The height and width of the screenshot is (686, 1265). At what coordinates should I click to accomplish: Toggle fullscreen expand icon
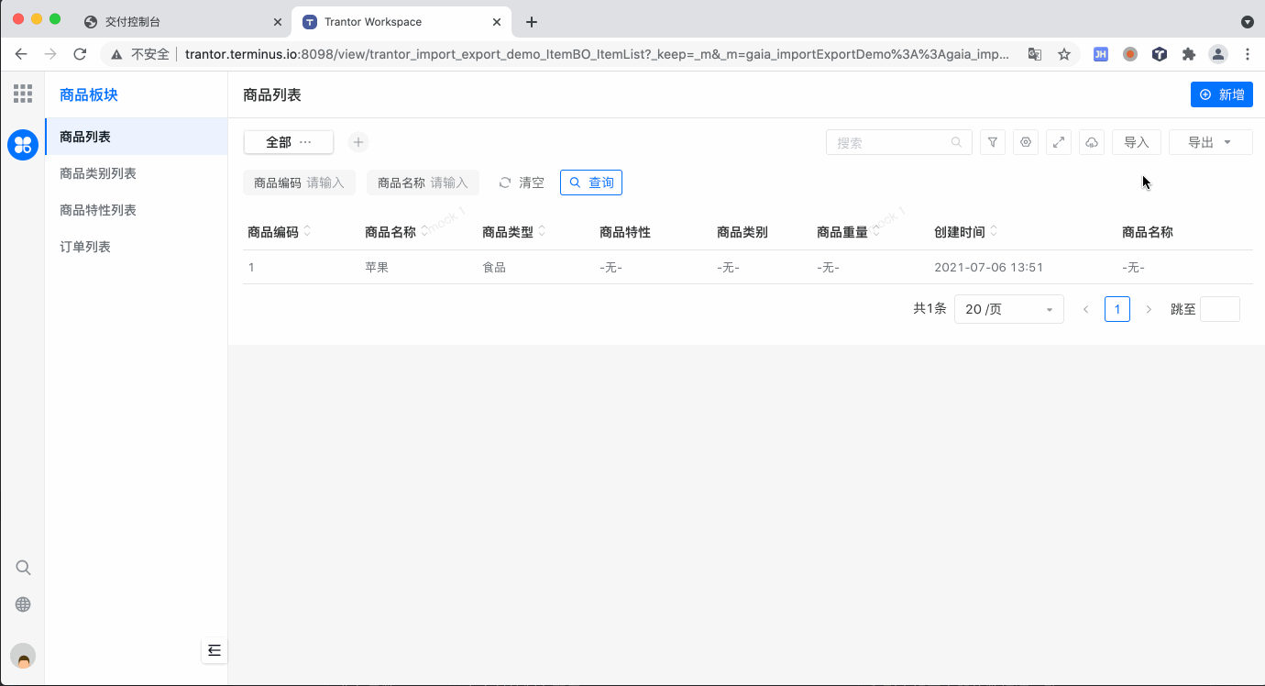point(1059,142)
